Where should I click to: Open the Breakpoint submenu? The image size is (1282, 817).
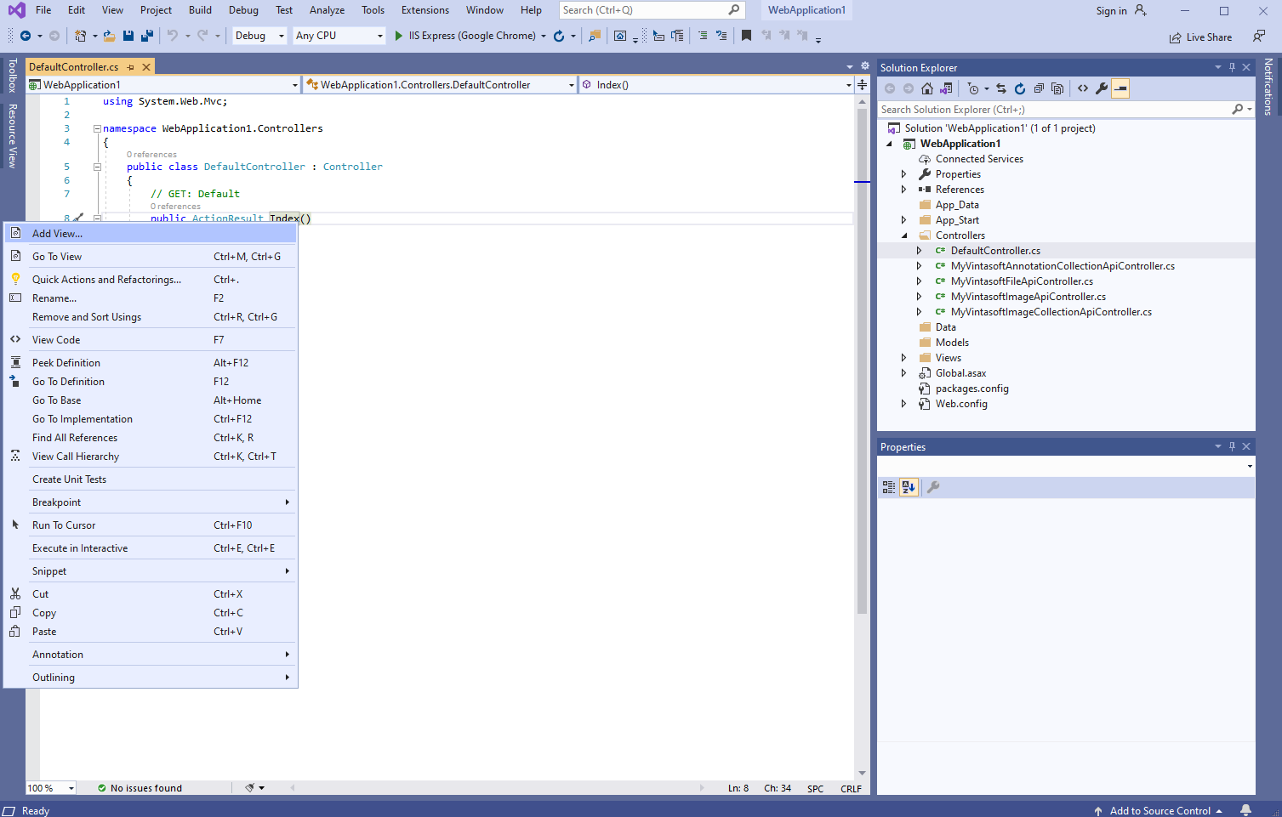click(151, 502)
